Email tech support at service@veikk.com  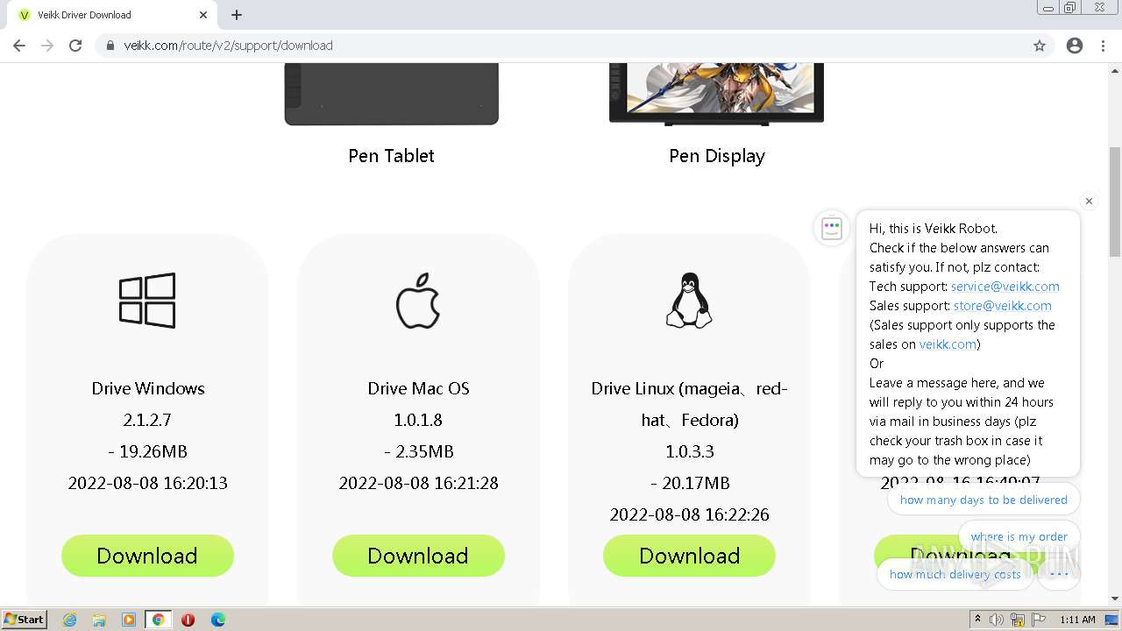1005,287
